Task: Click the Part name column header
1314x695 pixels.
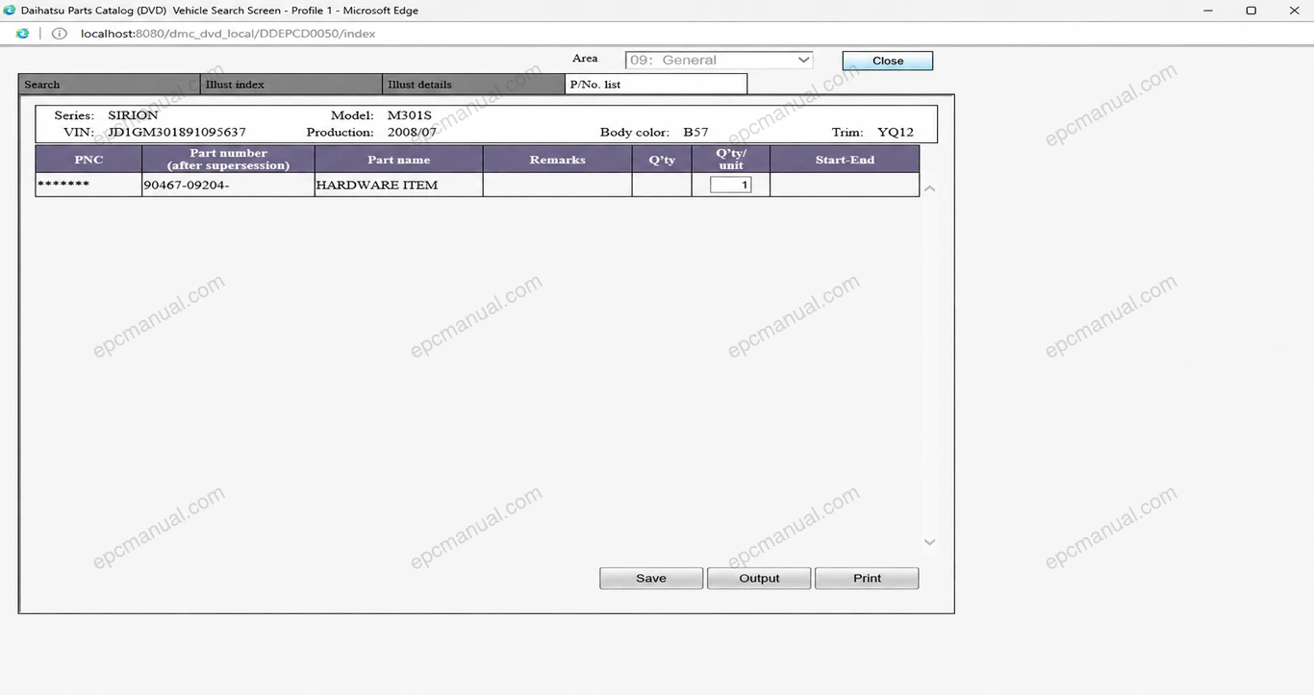Action: (398, 160)
